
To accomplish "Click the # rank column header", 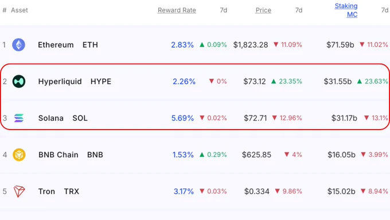I will click(x=5, y=10).
